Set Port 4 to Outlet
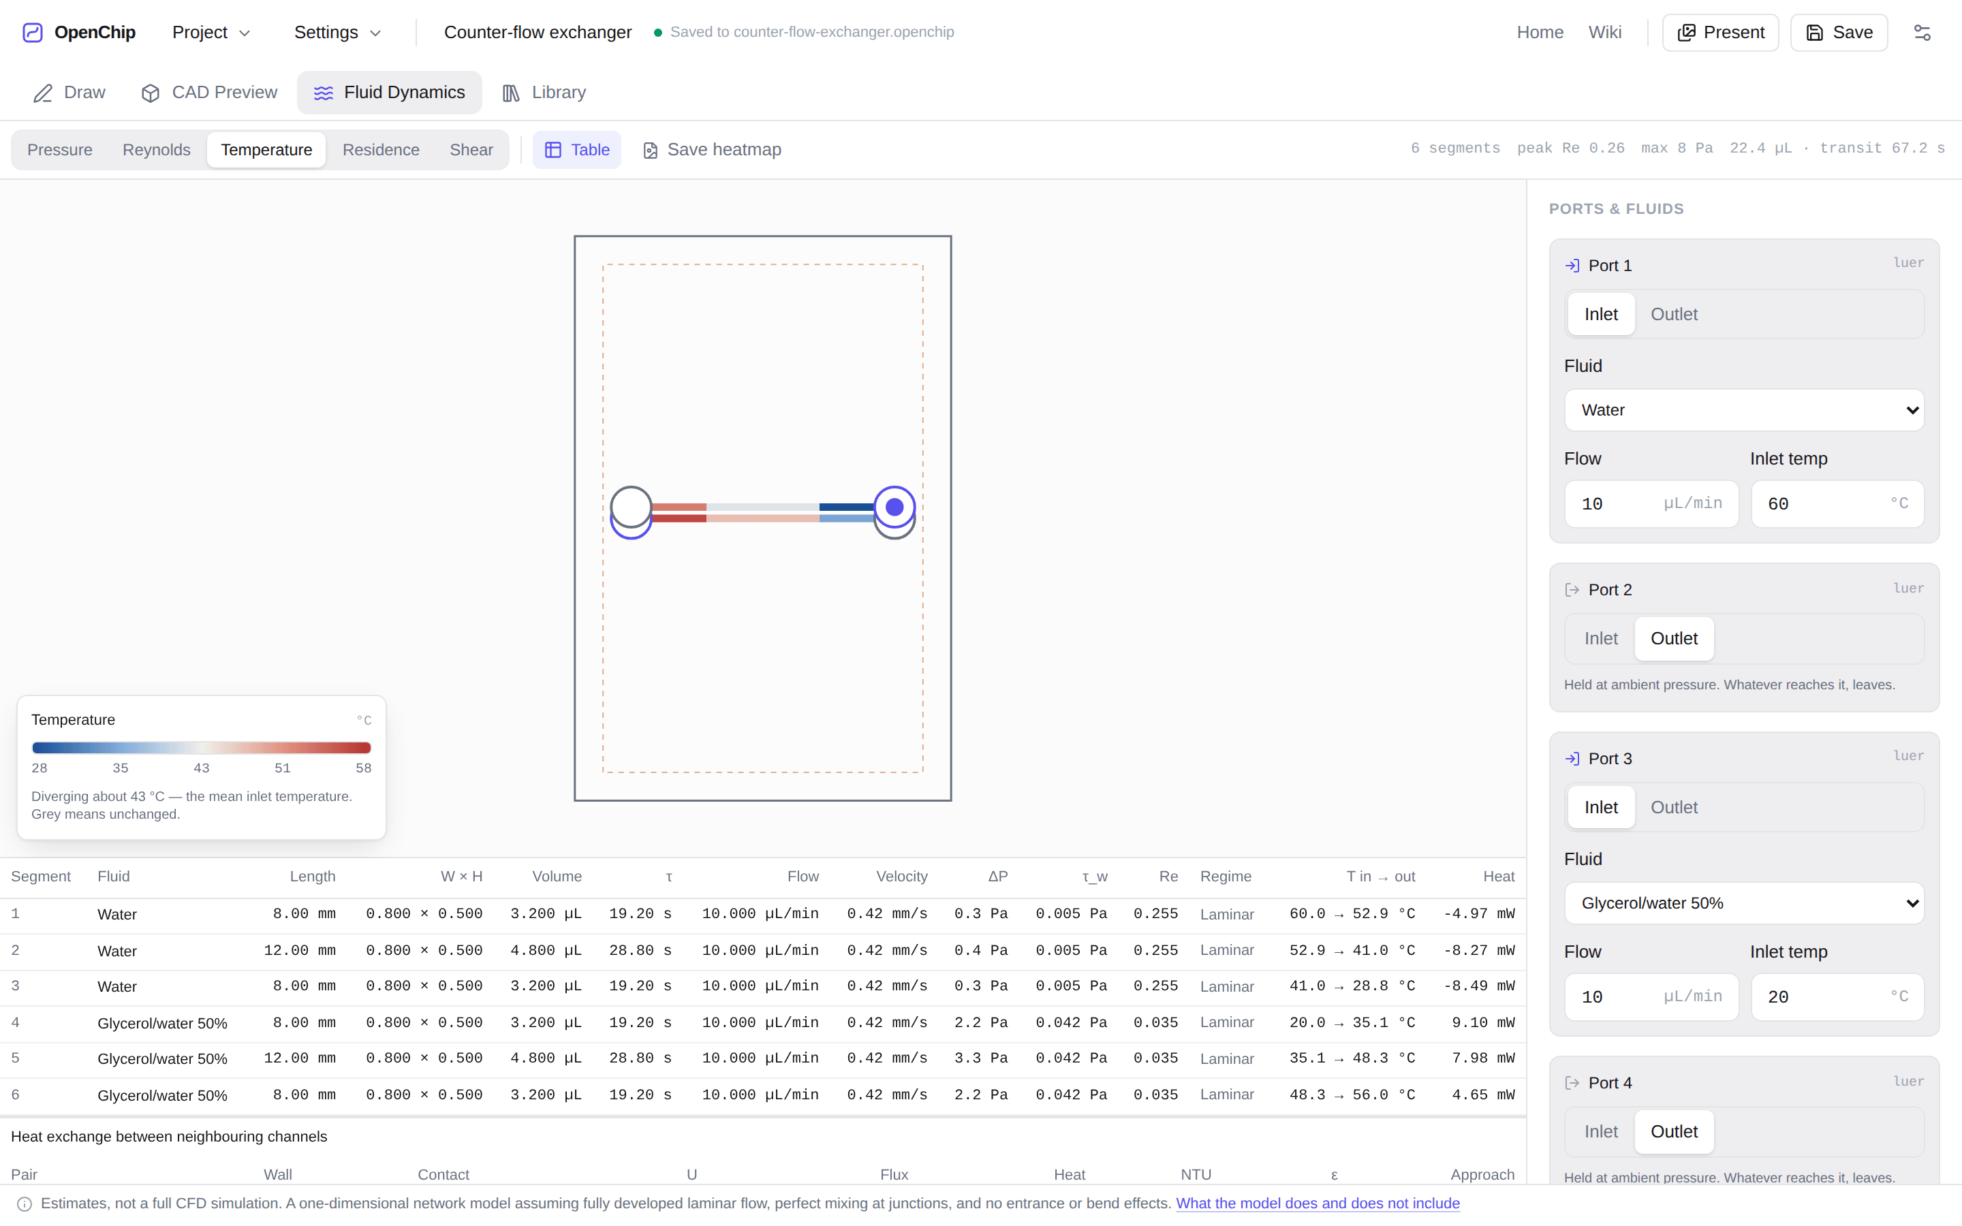This screenshot has width=1962, height=1226. click(x=1673, y=1132)
